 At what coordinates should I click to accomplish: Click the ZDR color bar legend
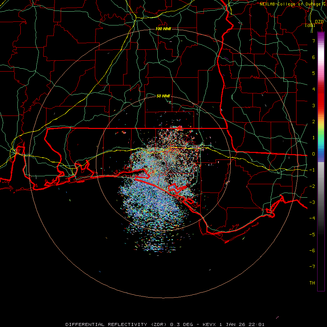pos(321,161)
